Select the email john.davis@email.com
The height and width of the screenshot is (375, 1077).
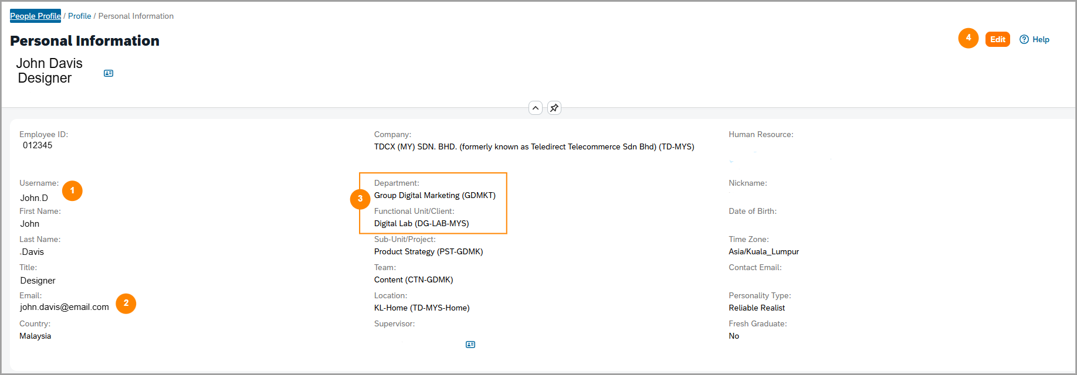(x=65, y=307)
